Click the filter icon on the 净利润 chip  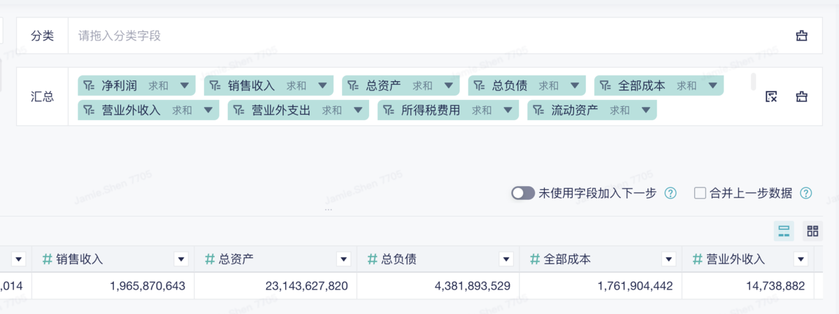(x=89, y=86)
